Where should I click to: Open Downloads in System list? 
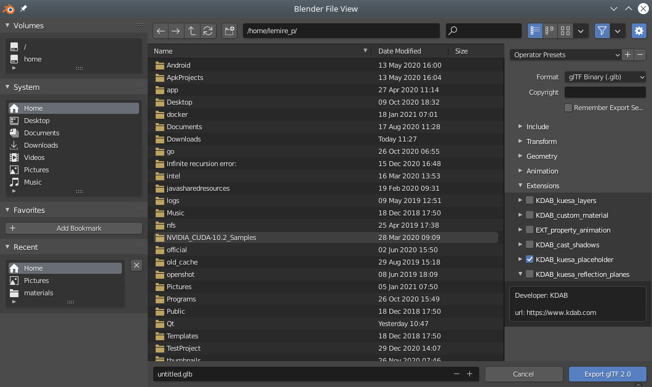(x=74, y=145)
